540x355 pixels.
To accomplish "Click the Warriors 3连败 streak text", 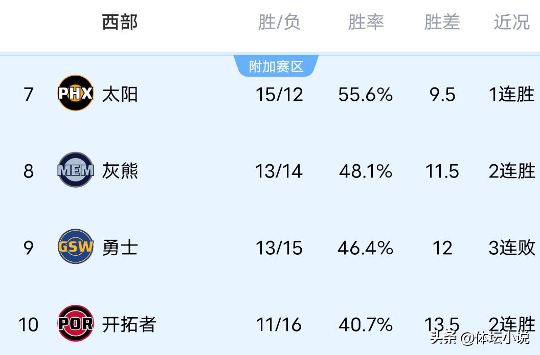I will click(512, 248).
